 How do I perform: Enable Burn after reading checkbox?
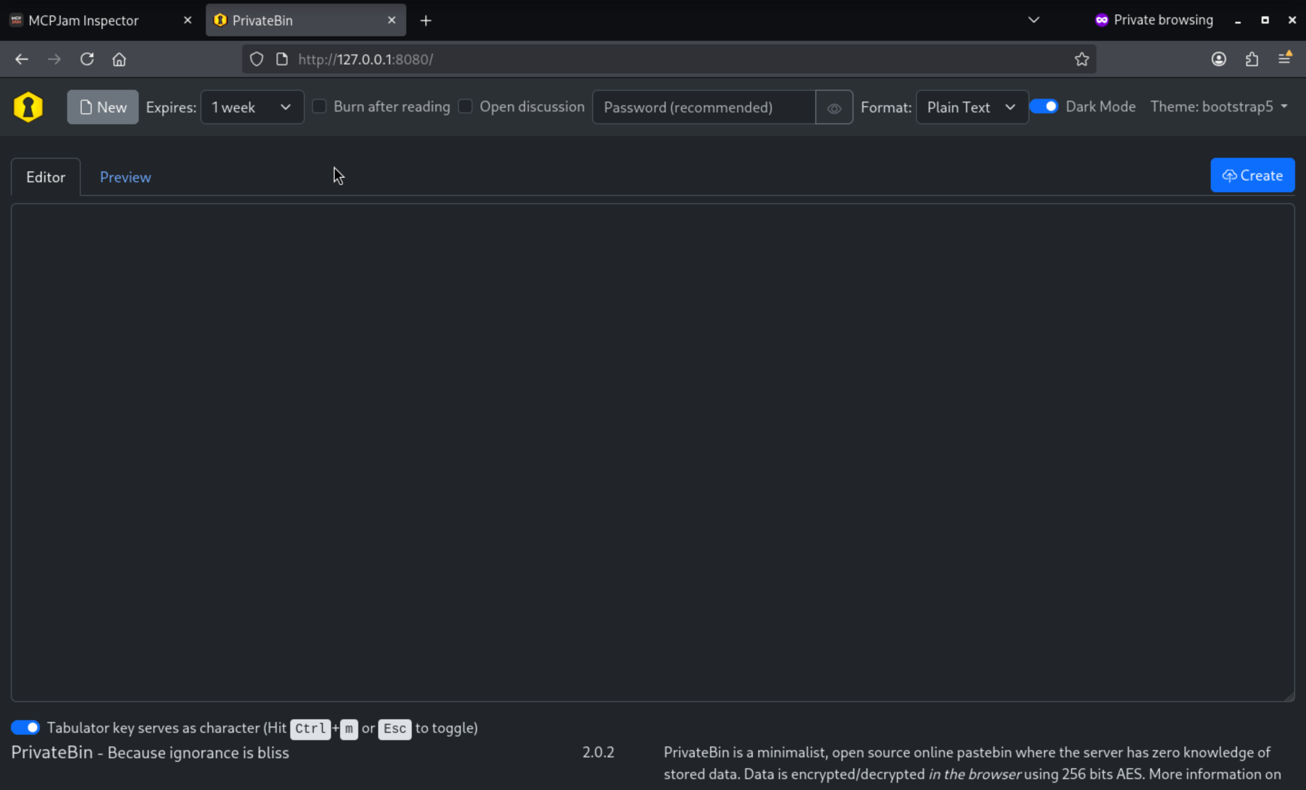tap(319, 107)
